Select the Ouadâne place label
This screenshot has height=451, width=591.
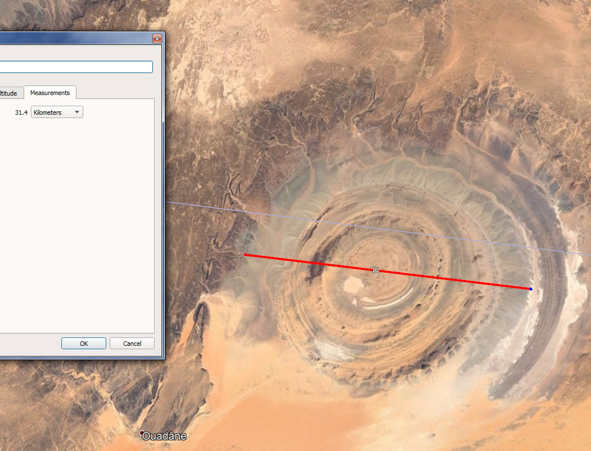point(164,436)
